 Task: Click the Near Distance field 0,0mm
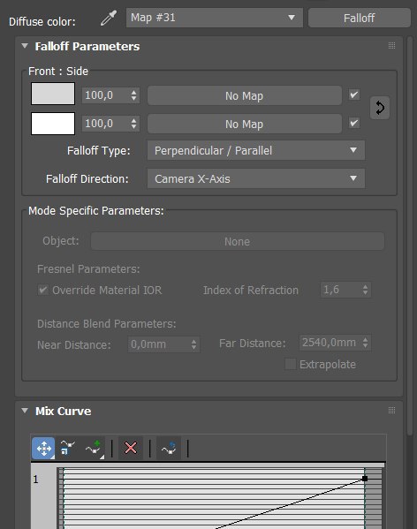(x=158, y=344)
